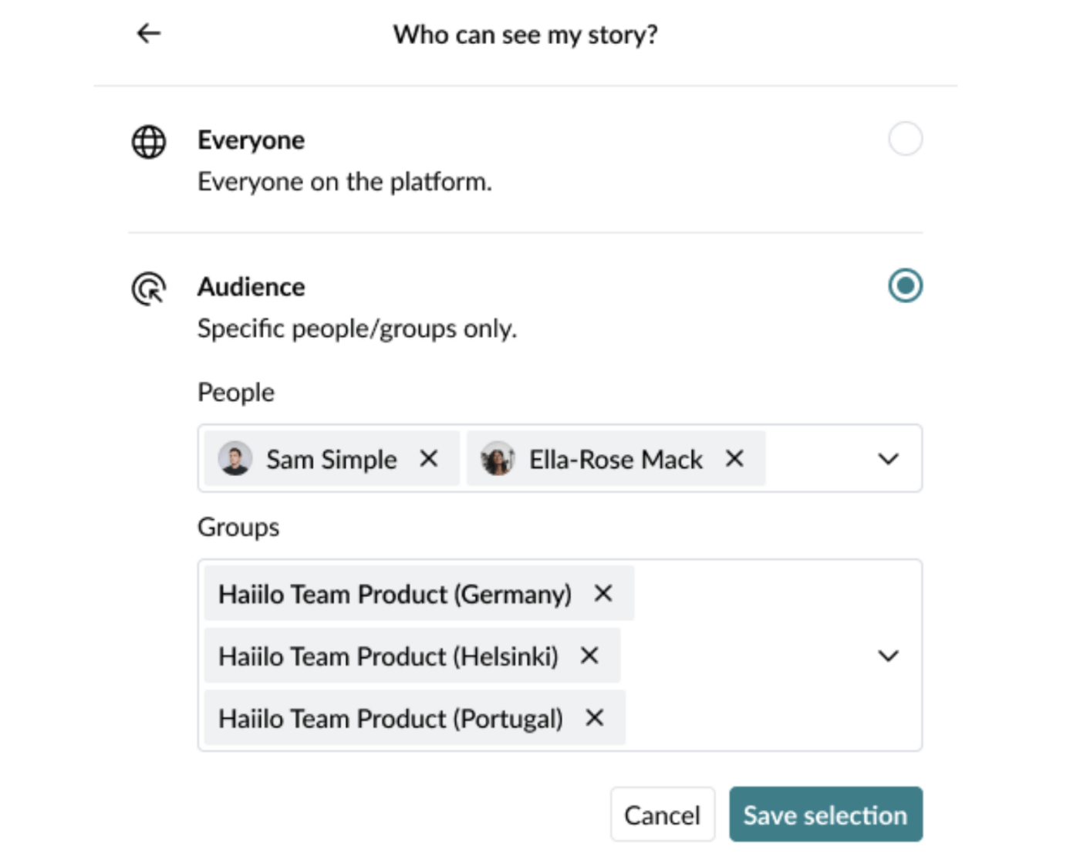Click 'Specific people/groups only.' description
Screen dimensions: 1080x867
coord(357,329)
